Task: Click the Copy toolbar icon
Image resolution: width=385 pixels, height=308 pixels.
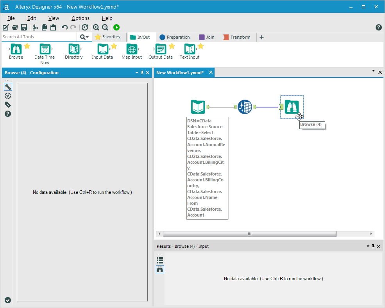Action: tap(45, 27)
